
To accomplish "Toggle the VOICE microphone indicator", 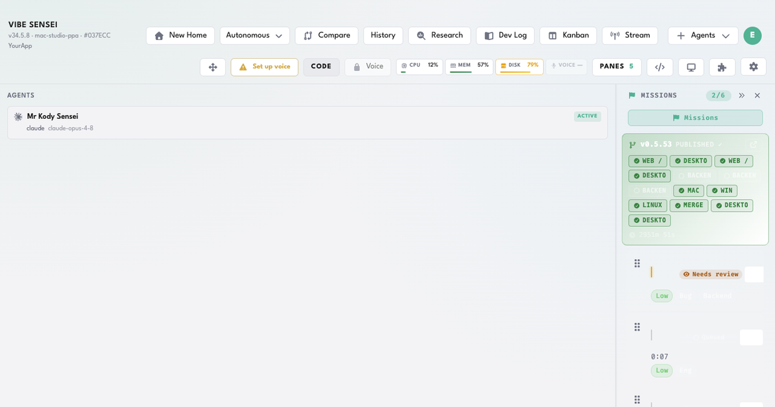I will click(566, 67).
